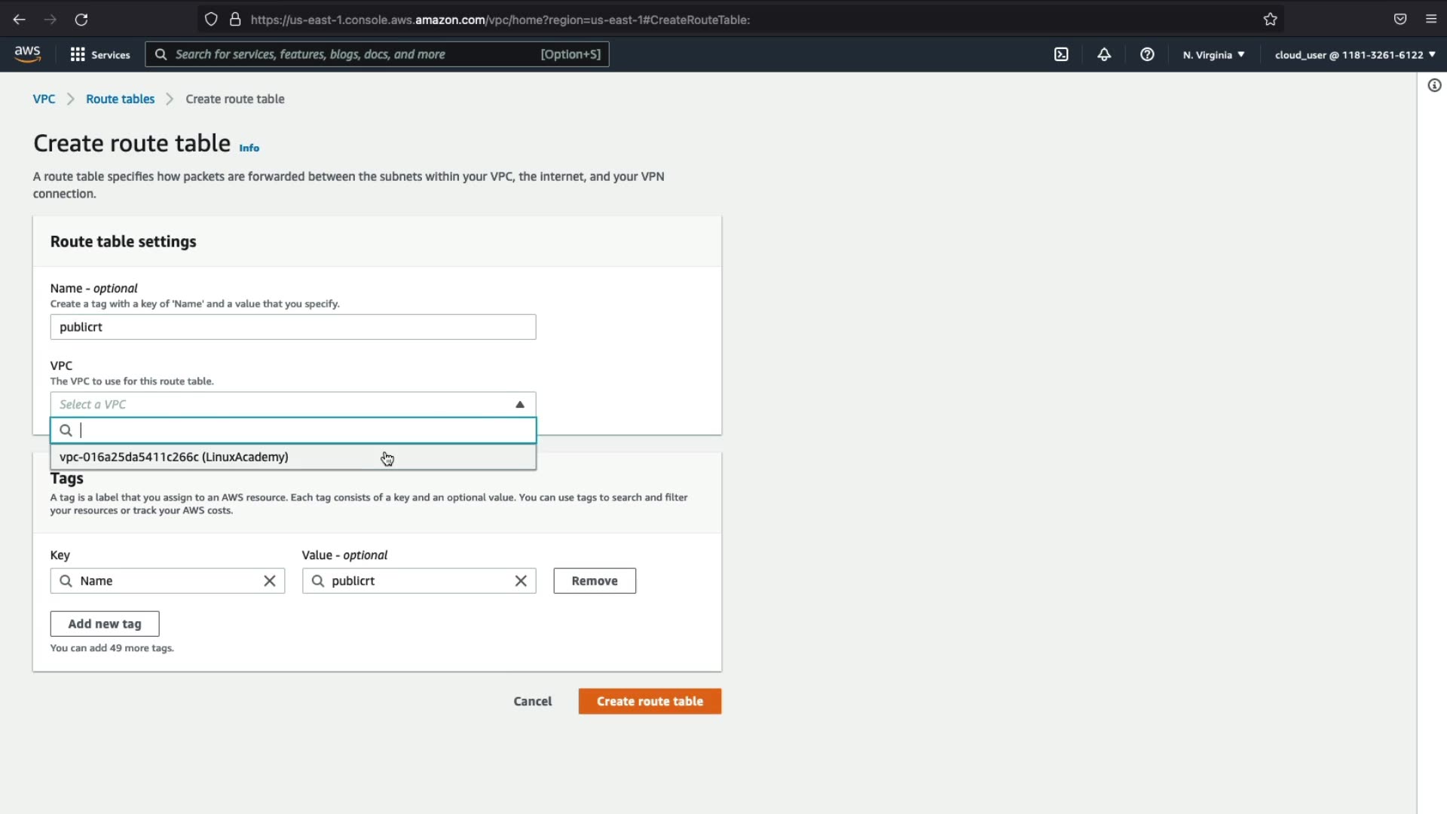Open the N. Virginia region dropdown

[1213, 54]
